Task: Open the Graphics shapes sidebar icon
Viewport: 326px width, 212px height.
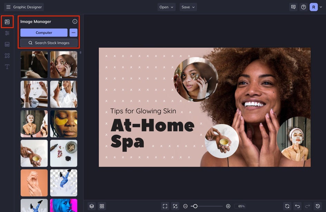Action: [7, 56]
